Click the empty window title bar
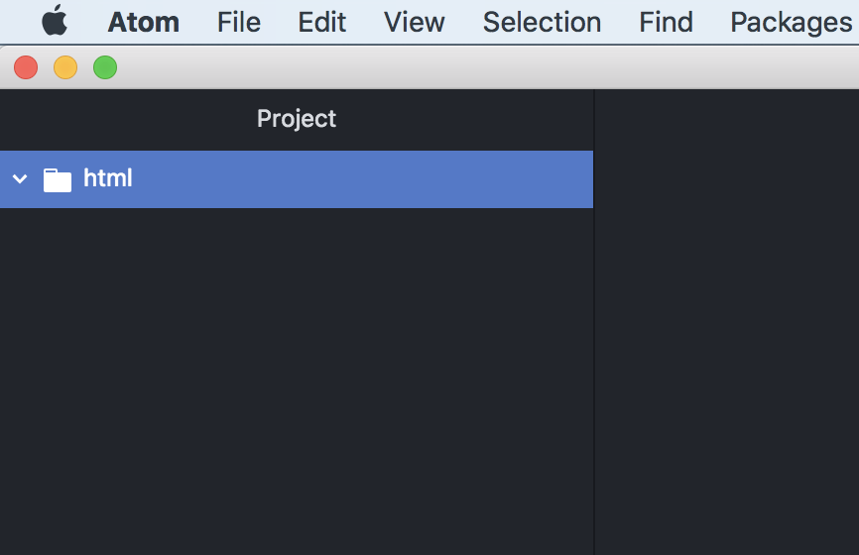The width and height of the screenshot is (859, 555). click(476, 67)
